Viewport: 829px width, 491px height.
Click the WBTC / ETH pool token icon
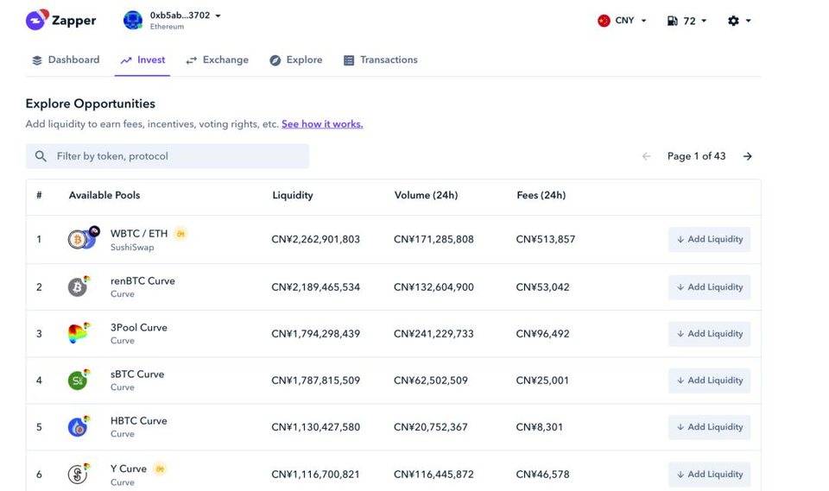pyautogui.click(x=82, y=239)
